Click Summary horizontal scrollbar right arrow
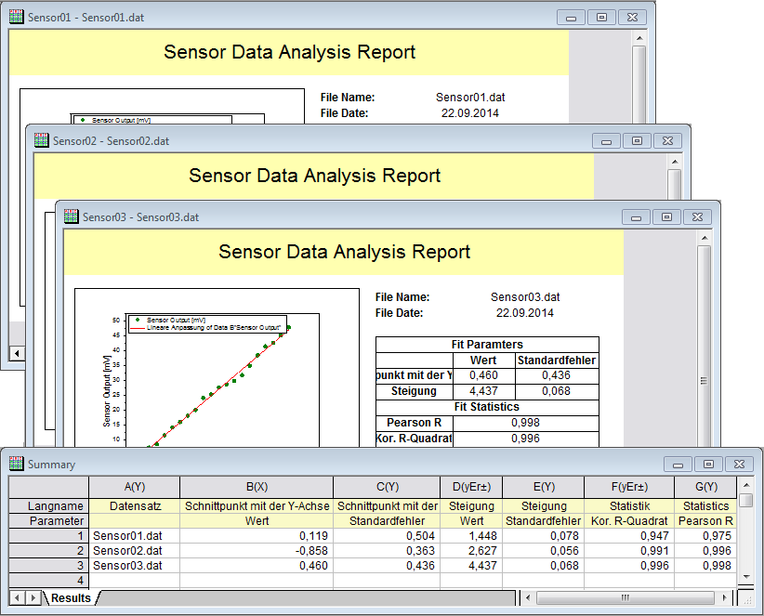The width and height of the screenshot is (764, 616). click(725, 597)
